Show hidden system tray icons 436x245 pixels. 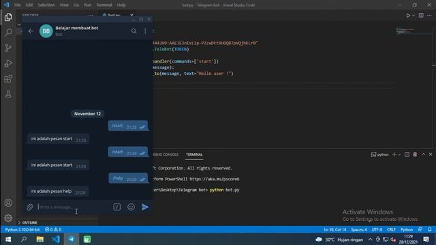pyautogui.click(x=370, y=239)
